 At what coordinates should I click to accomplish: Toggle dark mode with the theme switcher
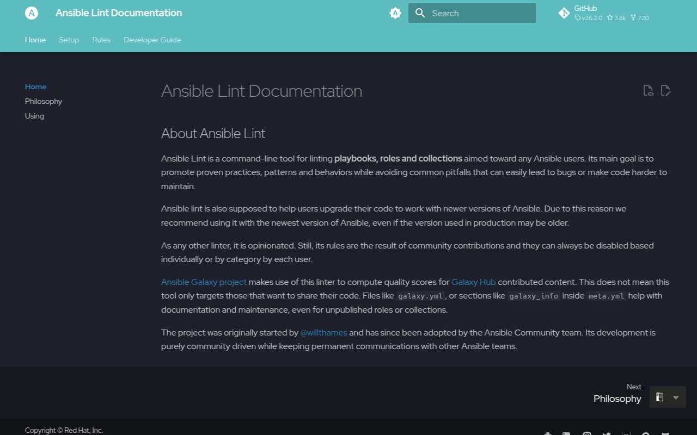[x=395, y=13]
